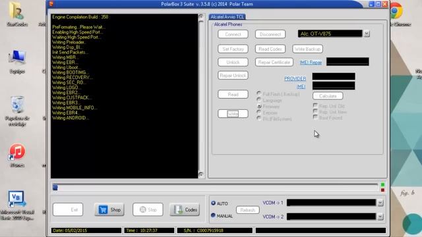Screen dimensions: 422x237
Task: Open the iTunes desktop shortcut
Action: [17, 155]
